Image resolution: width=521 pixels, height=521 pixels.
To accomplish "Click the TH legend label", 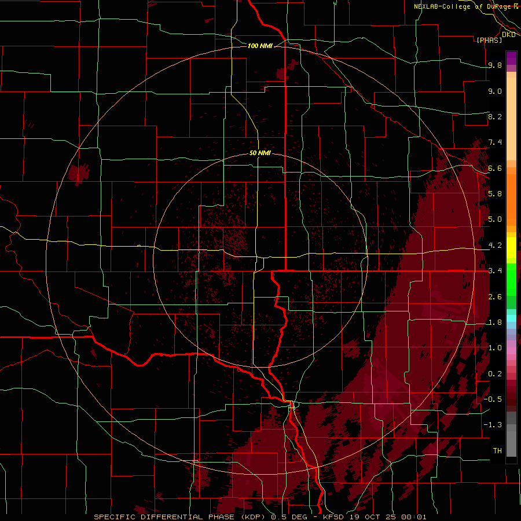I will [497, 450].
